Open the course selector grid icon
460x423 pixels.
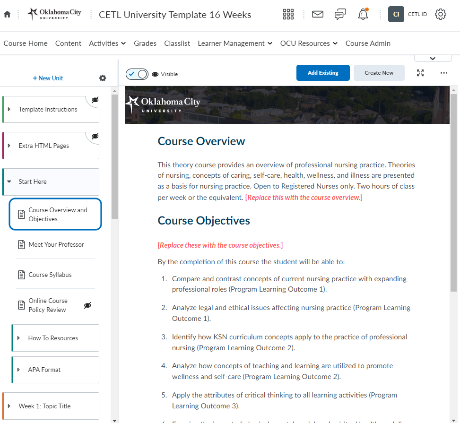coord(288,15)
